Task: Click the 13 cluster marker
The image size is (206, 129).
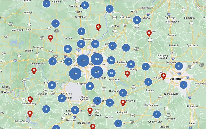Action: pos(97,101)
